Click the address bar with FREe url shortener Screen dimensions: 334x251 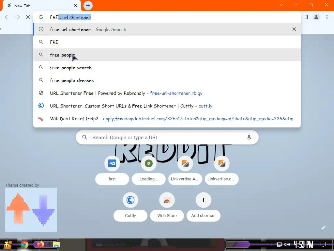[x=167, y=17]
